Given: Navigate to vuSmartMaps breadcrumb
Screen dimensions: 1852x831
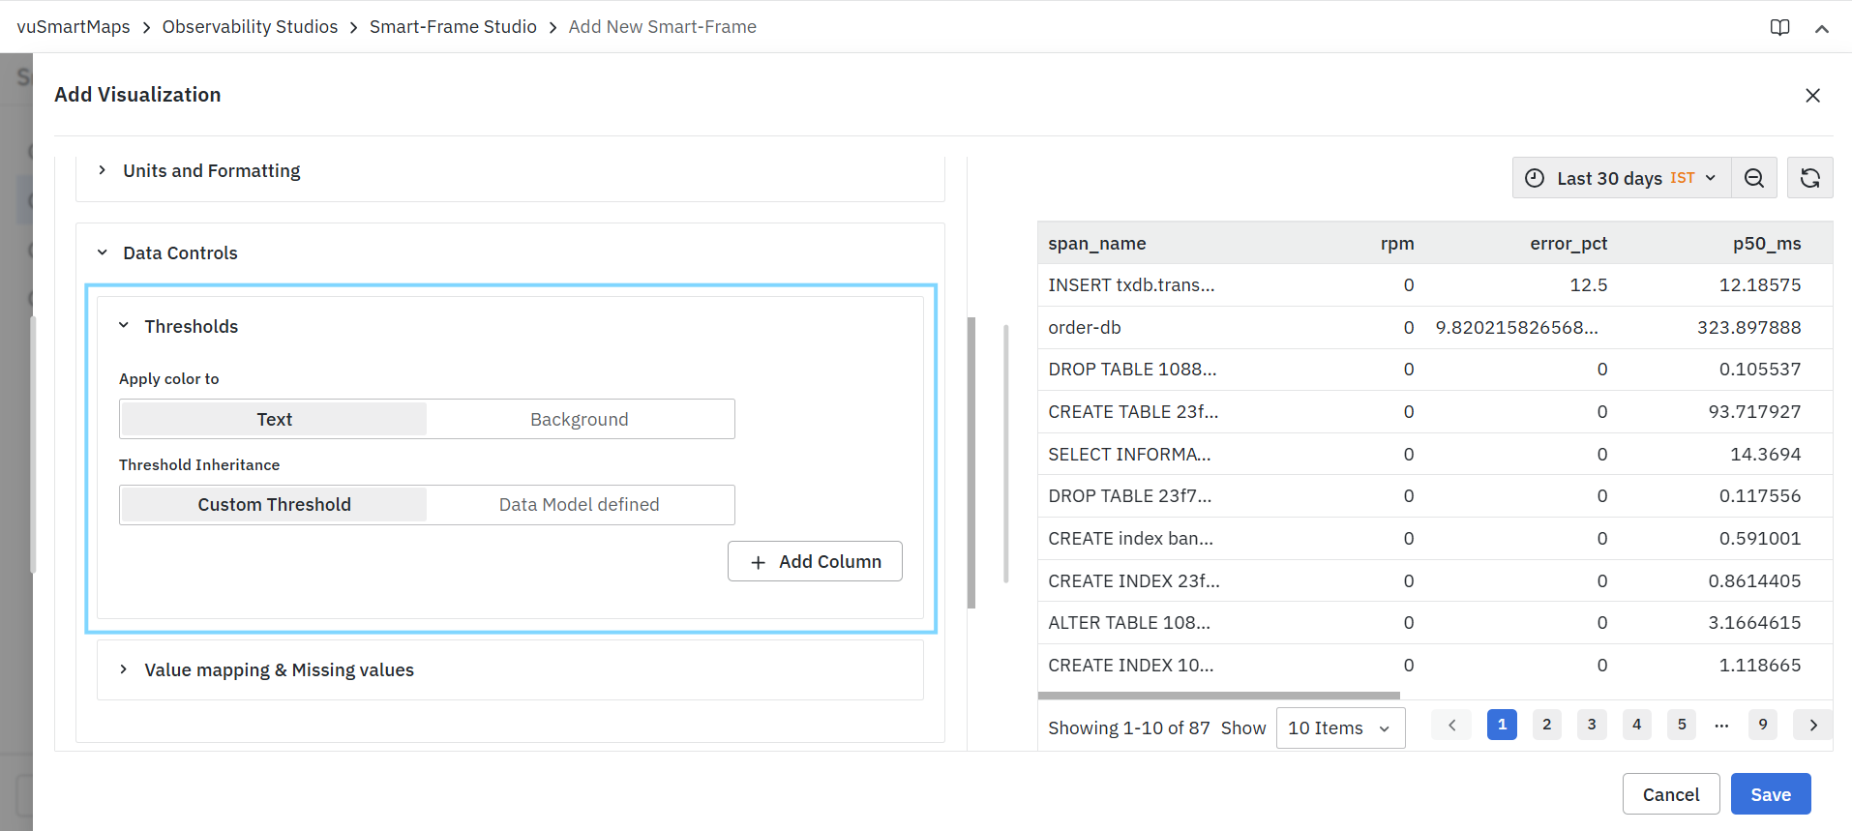Looking at the screenshot, I should point(74,27).
